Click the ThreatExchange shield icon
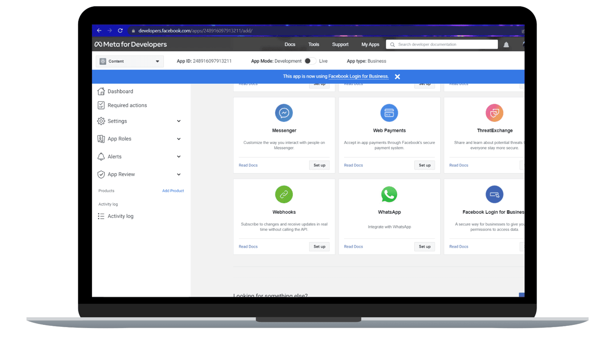This screenshot has height=340, width=605. (494, 113)
